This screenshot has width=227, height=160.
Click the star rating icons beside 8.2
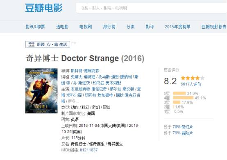(x=193, y=78)
